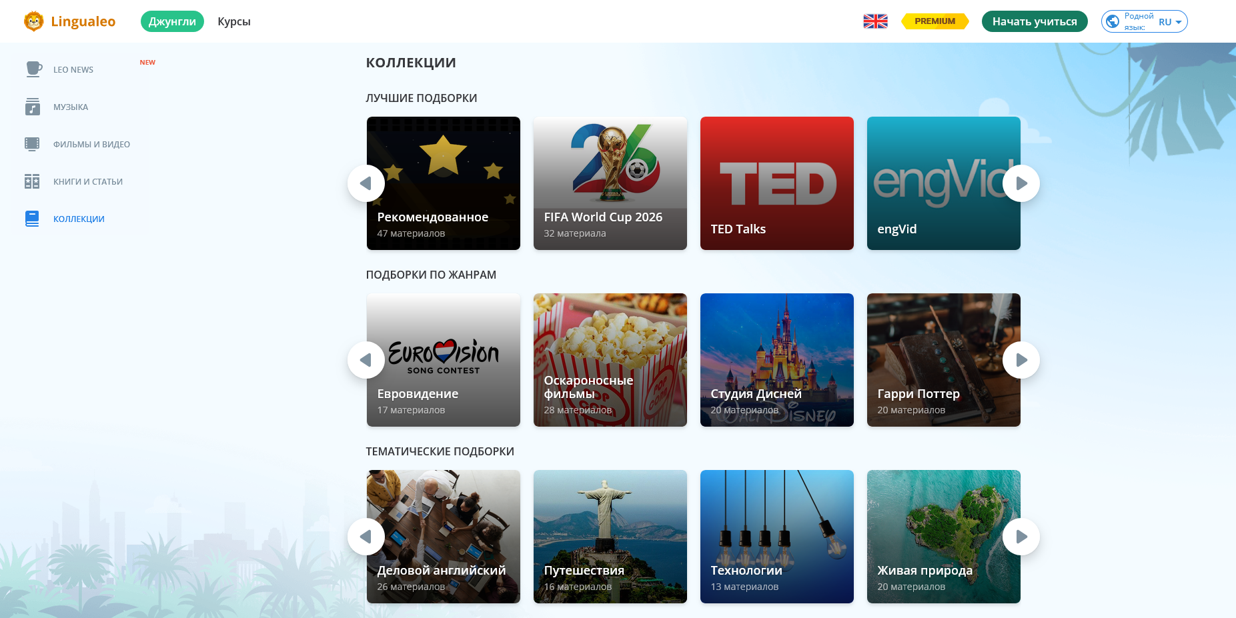Click the UK flag language icon
The image size is (1236, 618).
[875, 21]
